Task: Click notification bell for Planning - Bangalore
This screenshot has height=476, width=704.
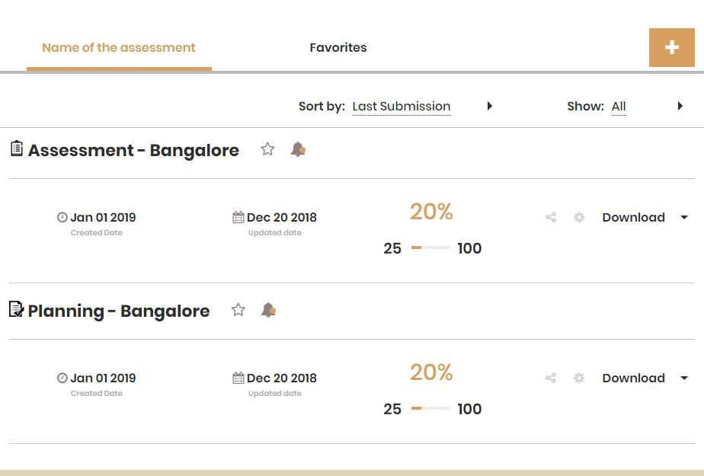Action: pos(268,310)
